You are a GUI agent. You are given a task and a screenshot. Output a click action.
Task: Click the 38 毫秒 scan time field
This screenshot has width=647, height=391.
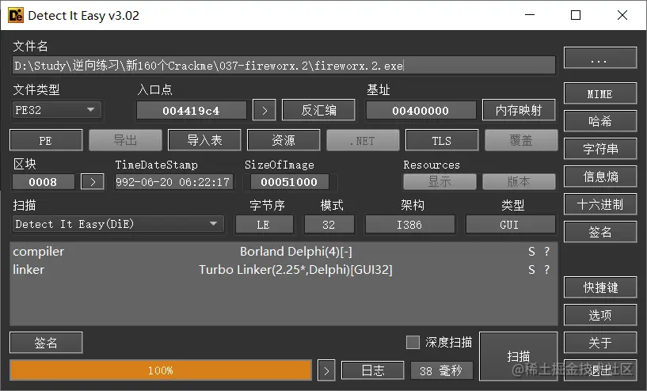pos(442,370)
